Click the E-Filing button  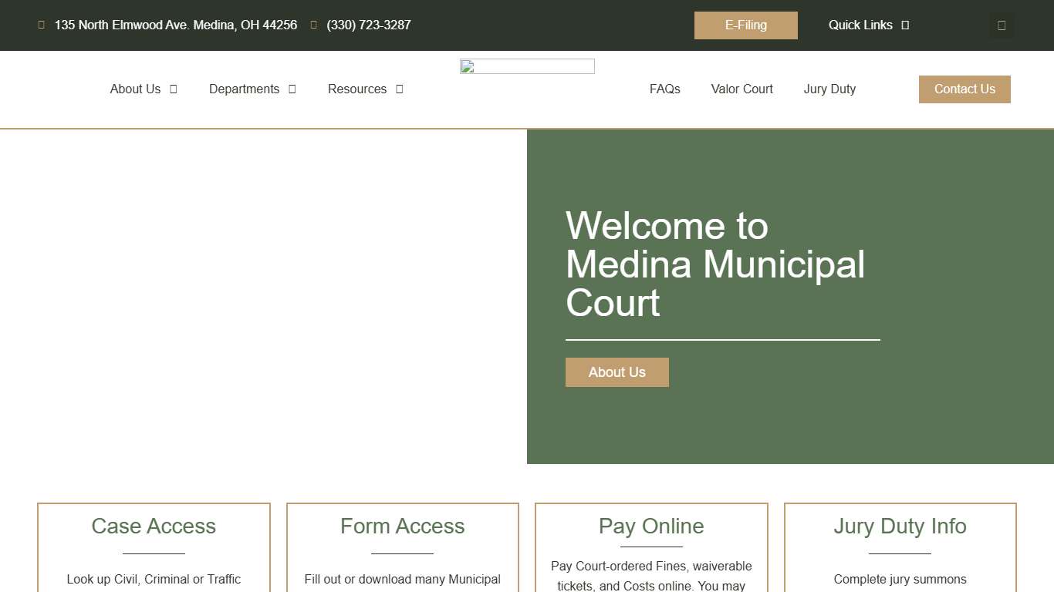[745, 25]
